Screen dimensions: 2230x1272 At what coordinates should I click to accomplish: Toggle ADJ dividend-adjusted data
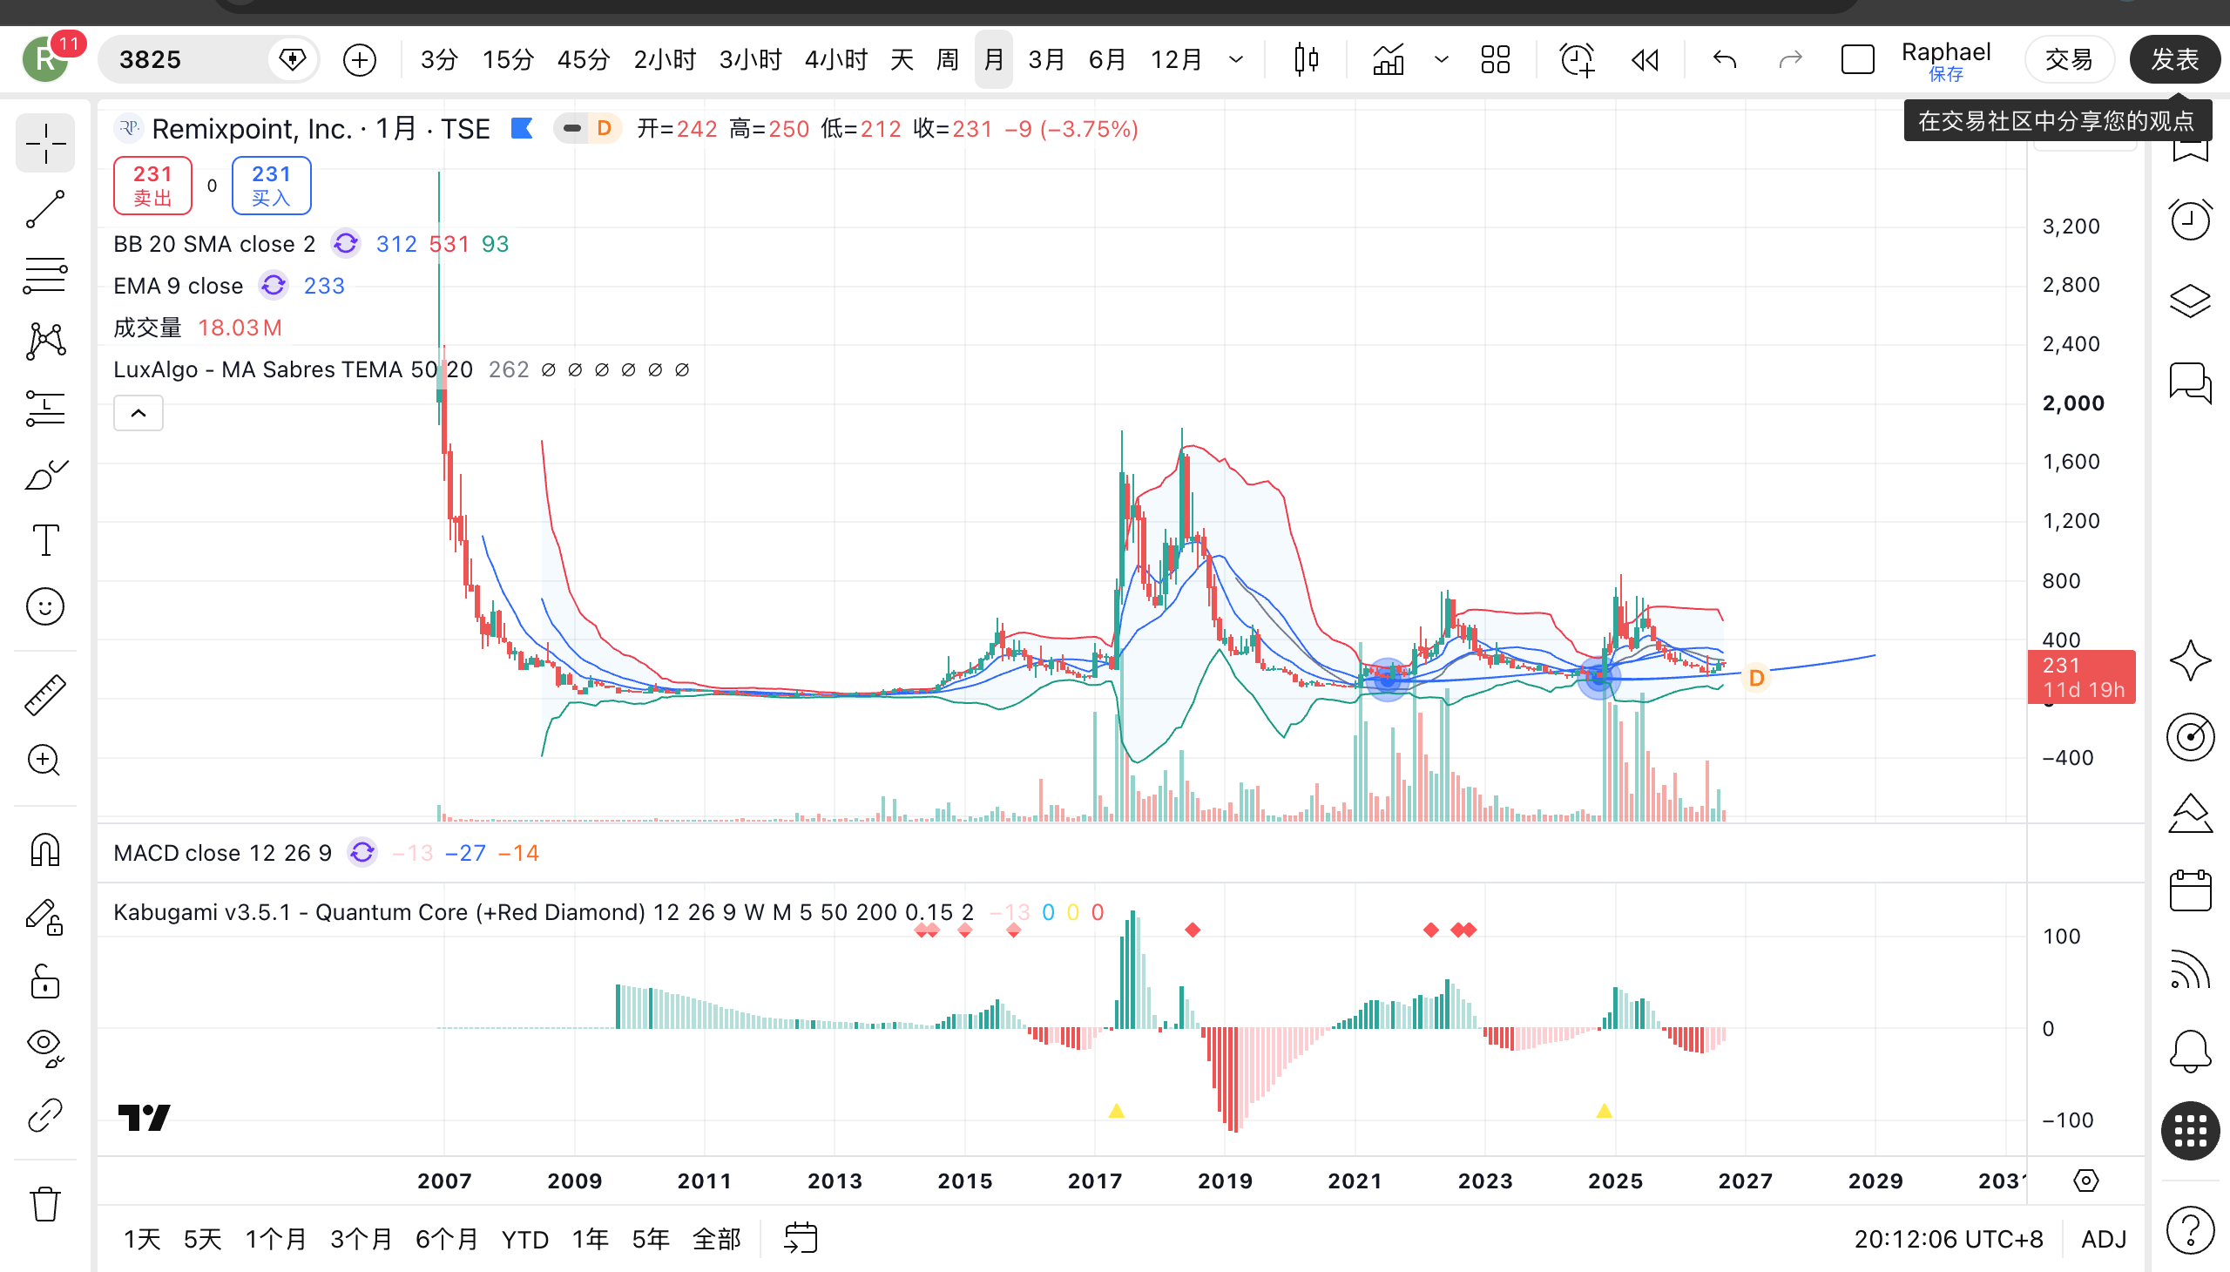coord(2104,1239)
